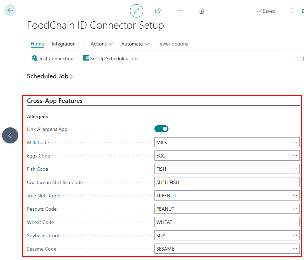Click the Set Up Scheduled Job icon

[86, 58]
